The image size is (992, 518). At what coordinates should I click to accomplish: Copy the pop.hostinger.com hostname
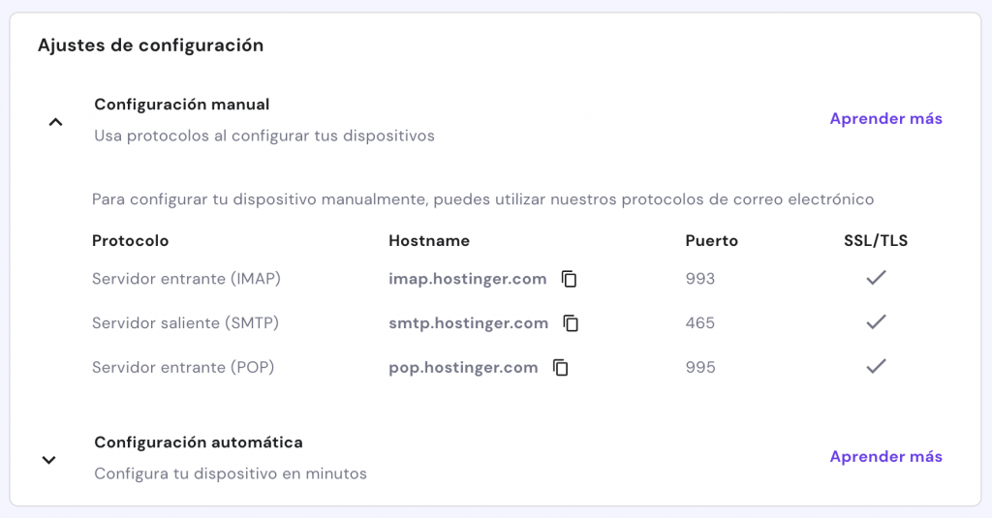click(x=561, y=368)
